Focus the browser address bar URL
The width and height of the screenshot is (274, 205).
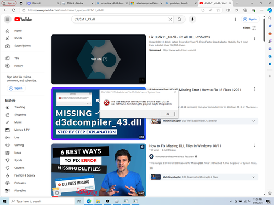[x=66, y=10]
